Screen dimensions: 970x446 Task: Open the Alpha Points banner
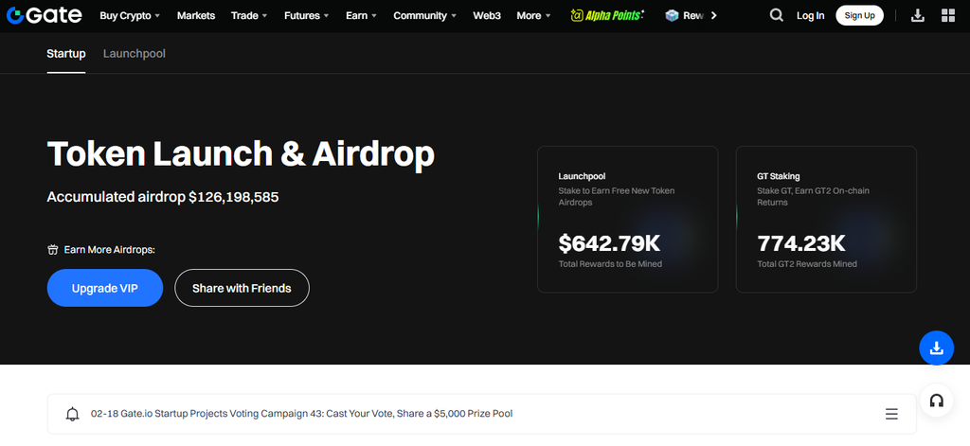coord(607,15)
